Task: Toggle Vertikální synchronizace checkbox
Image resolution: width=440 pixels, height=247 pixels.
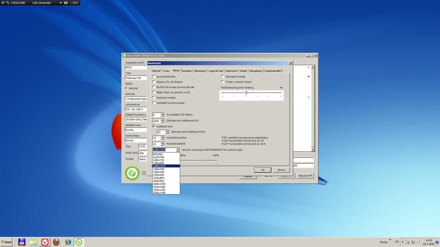Action: (x=154, y=103)
